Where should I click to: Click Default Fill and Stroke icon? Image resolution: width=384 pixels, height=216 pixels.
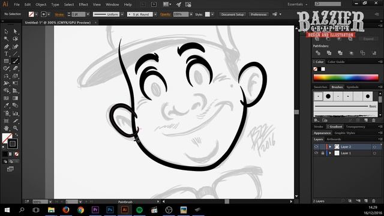pyautogui.click(x=4, y=147)
